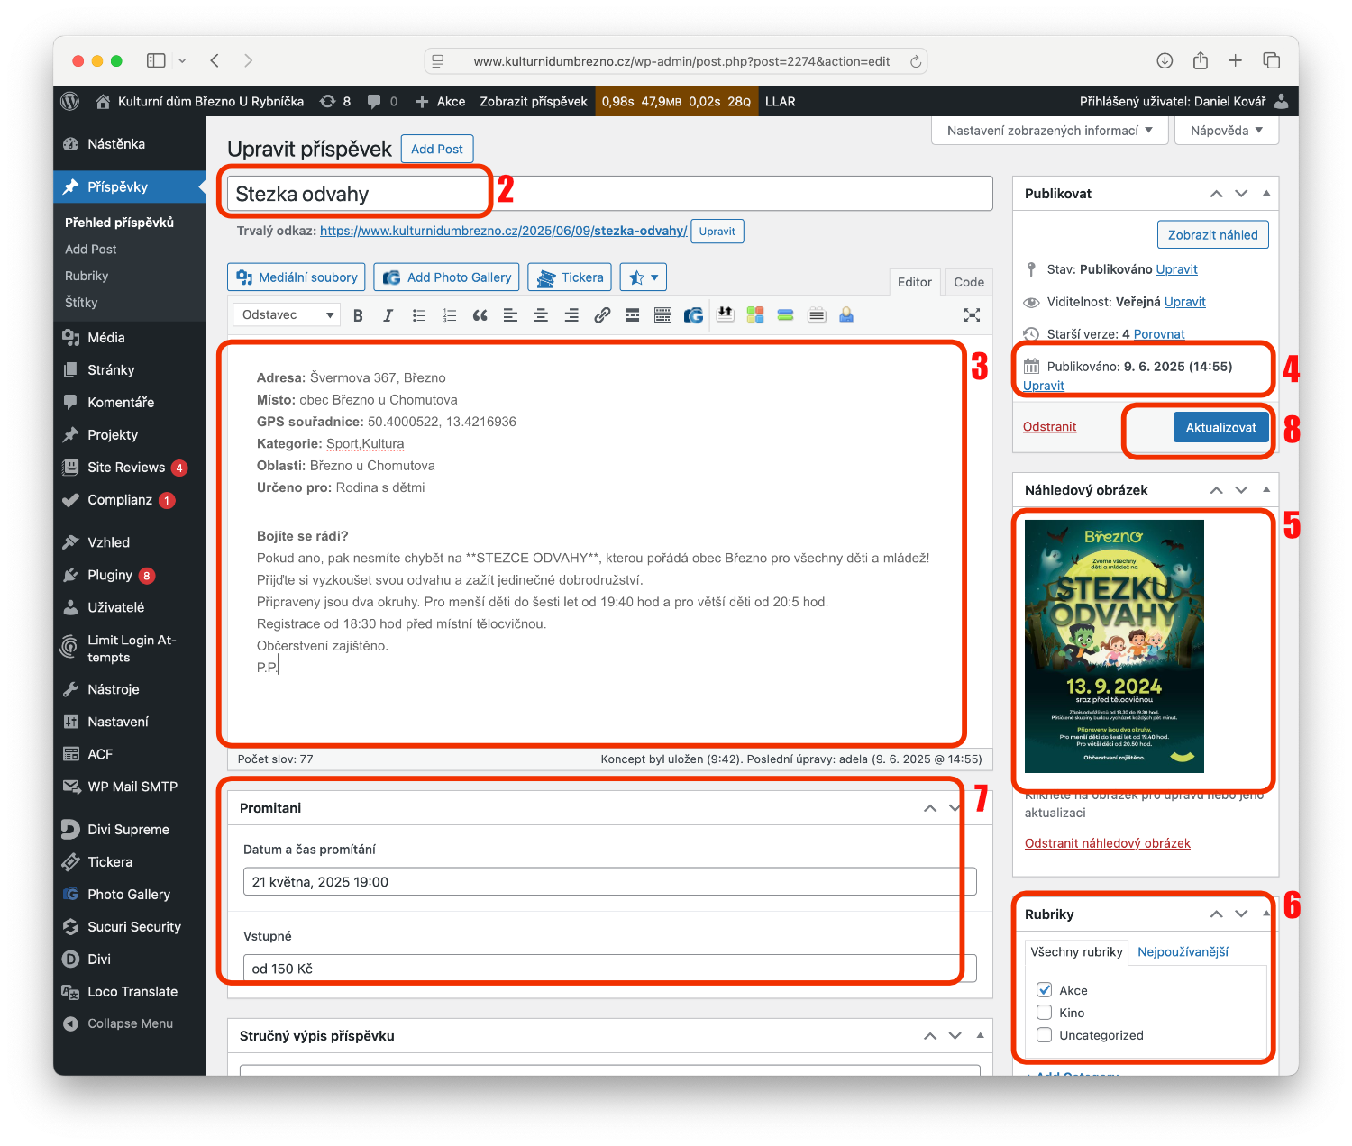1352x1146 pixels.
Task: Enable distraction-free fullscreen editor mode
Action: 972,315
